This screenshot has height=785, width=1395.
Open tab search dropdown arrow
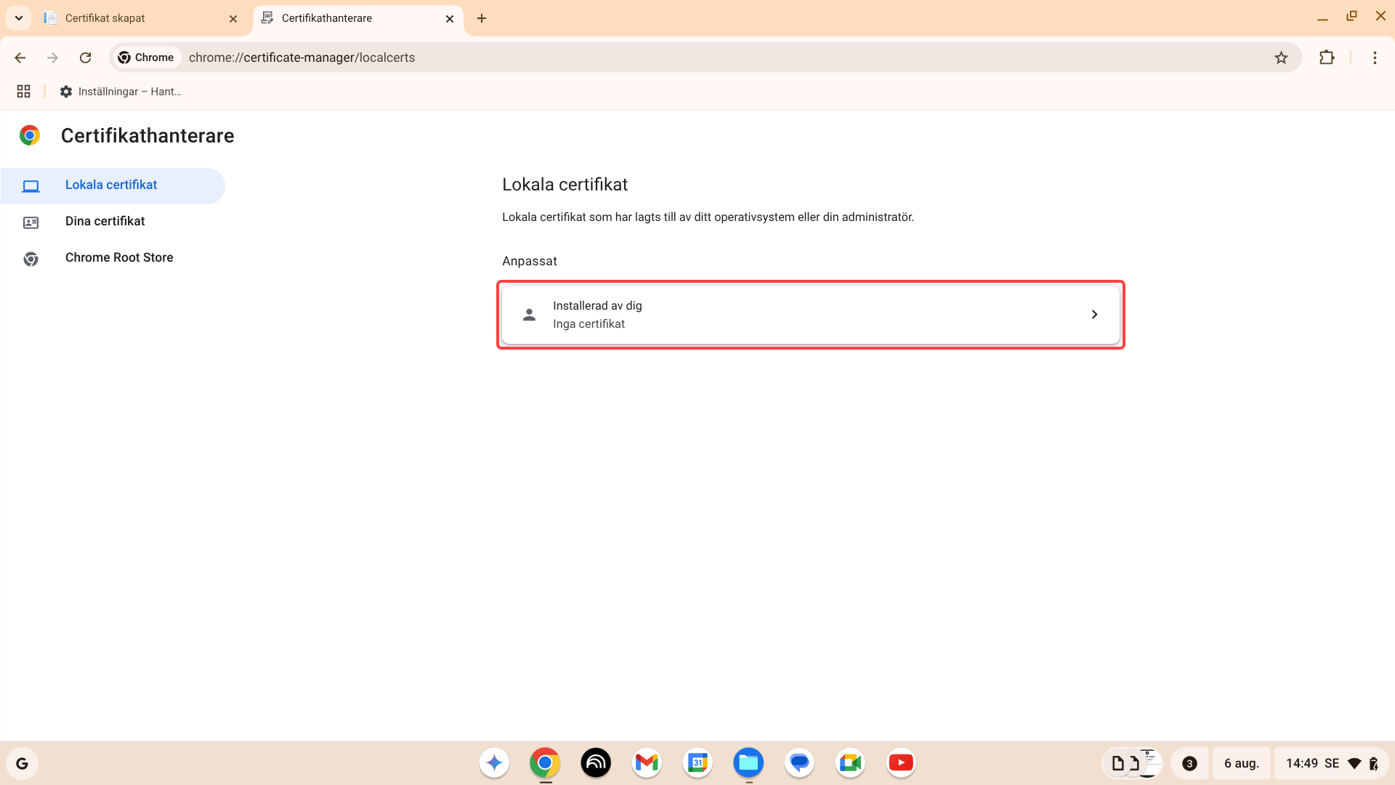(x=19, y=17)
